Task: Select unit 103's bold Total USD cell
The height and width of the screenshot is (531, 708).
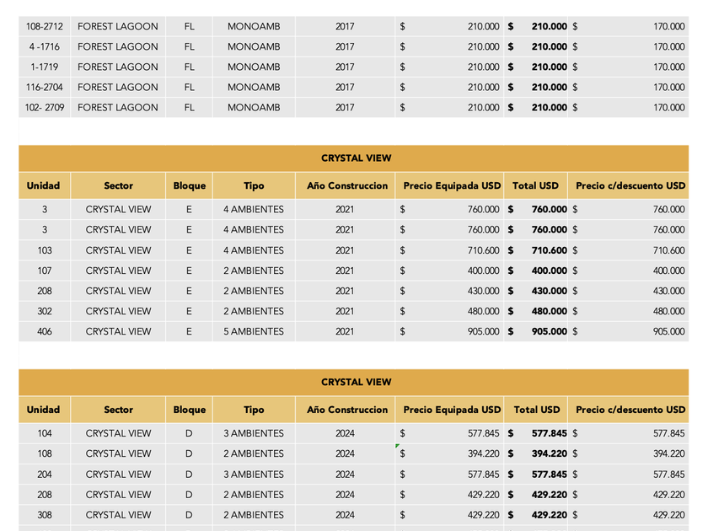Action: (538, 250)
